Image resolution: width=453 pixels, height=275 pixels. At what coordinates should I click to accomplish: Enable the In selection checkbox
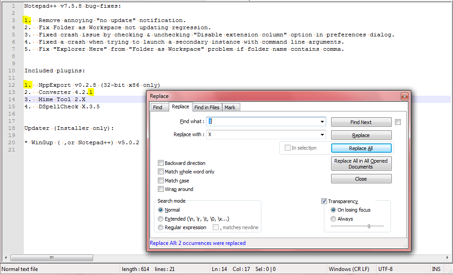tap(287, 148)
